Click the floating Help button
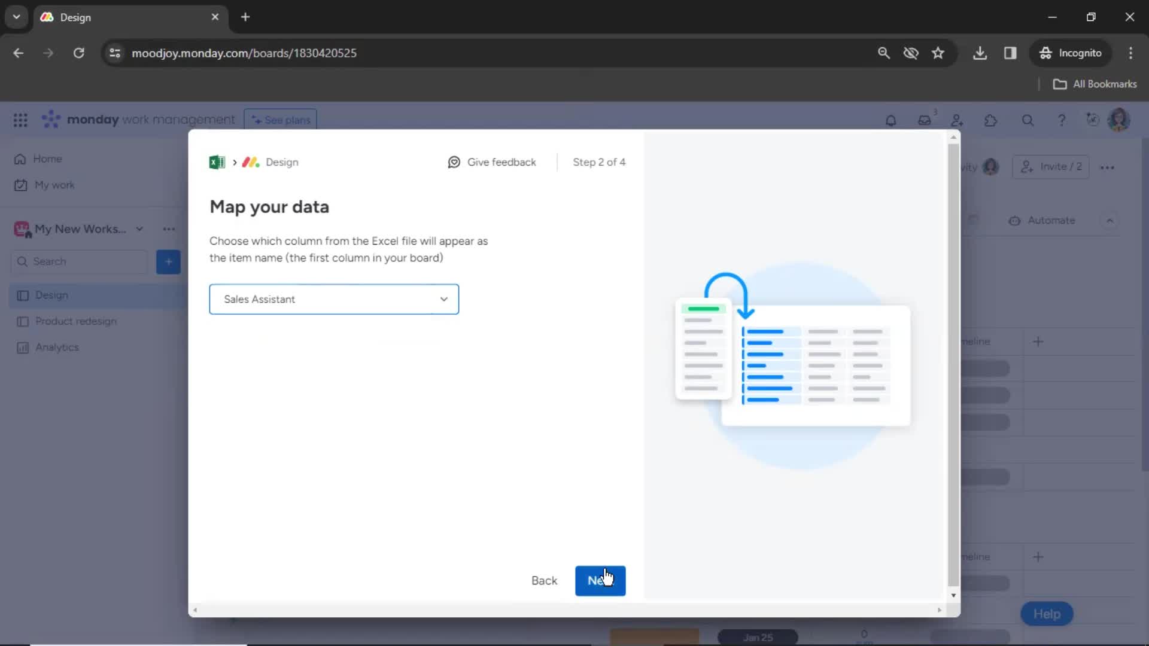Viewport: 1149px width, 646px height. click(1047, 614)
